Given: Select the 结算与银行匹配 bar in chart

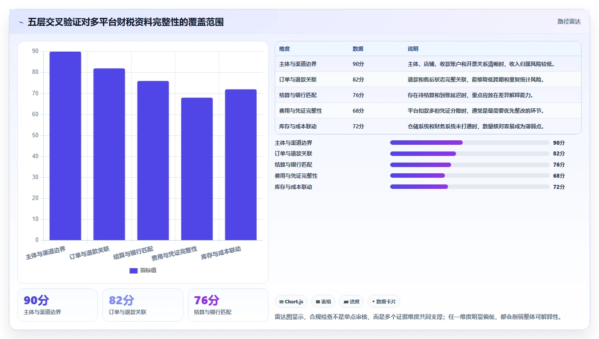Looking at the screenshot, I should click(153, 160).
